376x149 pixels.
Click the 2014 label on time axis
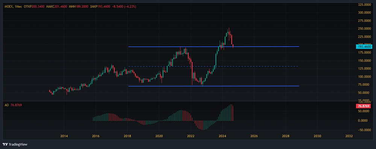[x=64, y=136]
